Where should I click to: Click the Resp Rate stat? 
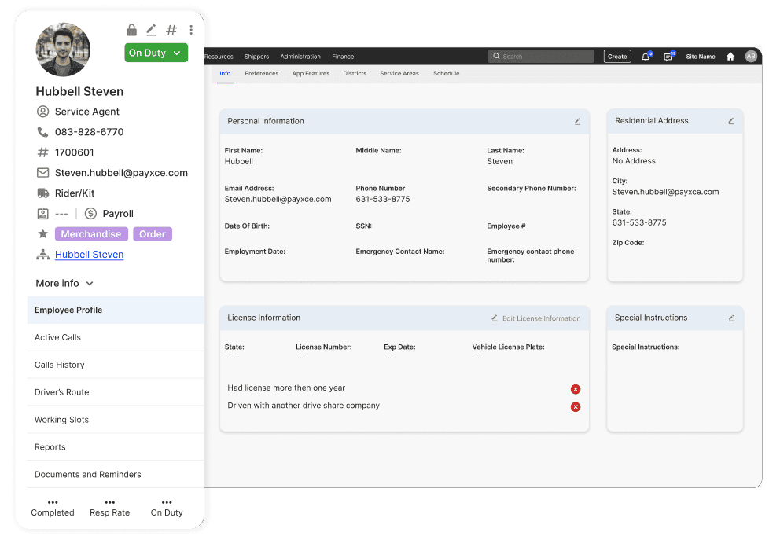[x=110, y=509]
